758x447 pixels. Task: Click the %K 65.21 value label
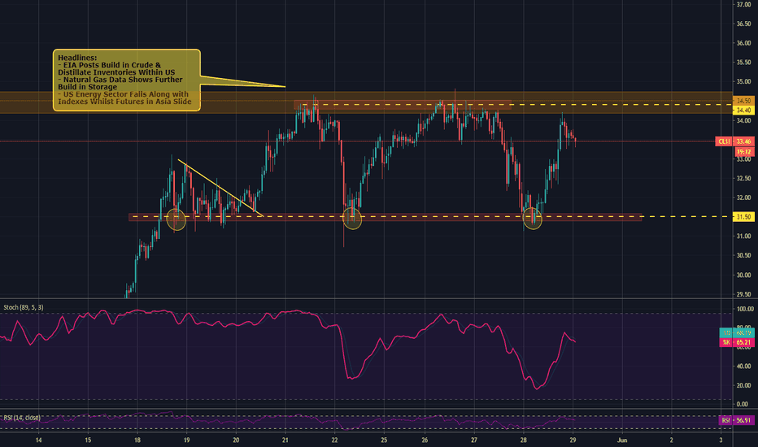tap(737, 342)
